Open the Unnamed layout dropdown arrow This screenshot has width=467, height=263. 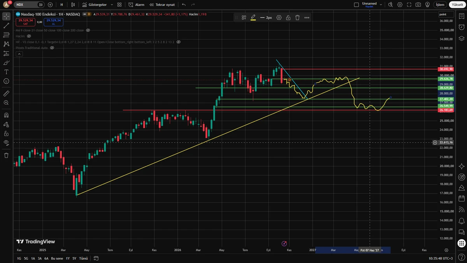381,5
